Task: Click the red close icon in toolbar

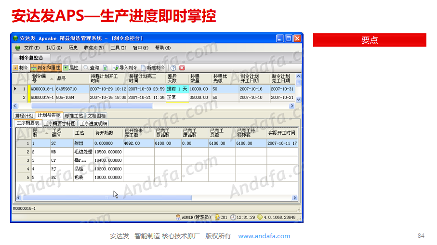Action: pyautogui.click(x=182, y=68)
